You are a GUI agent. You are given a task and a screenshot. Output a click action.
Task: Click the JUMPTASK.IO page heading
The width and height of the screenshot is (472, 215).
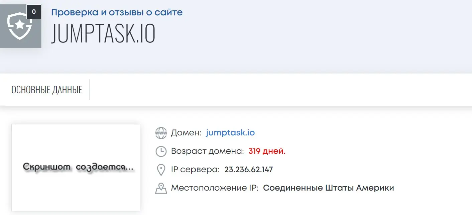pyautogui.click(x=103, y=33)
